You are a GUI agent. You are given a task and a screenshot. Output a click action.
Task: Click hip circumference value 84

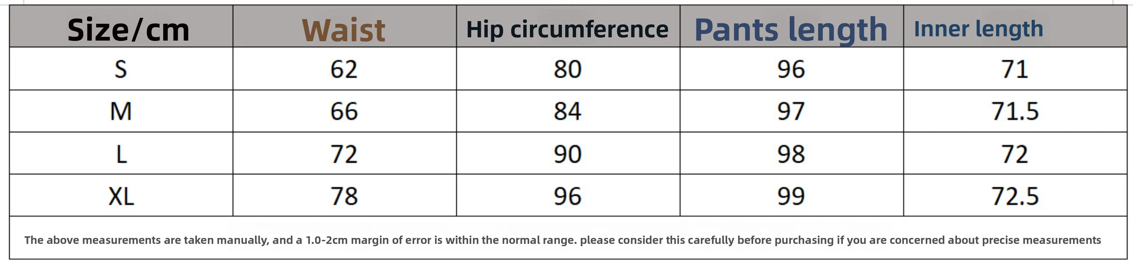point(567,111)
